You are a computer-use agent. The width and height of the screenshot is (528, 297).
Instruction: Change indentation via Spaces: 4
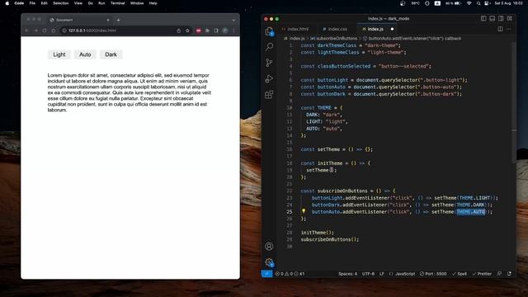click(x=347, y=274)
